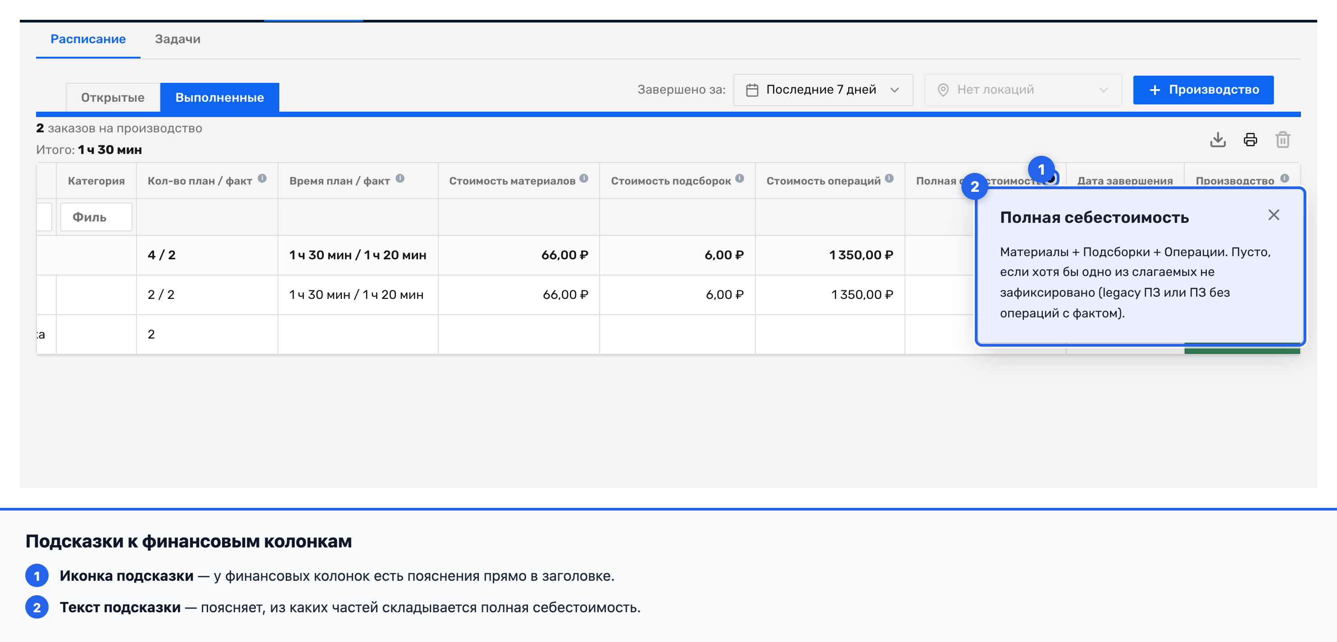Click the Стоимость материалов column header
1337x642 pixels.
coord(512,181)
